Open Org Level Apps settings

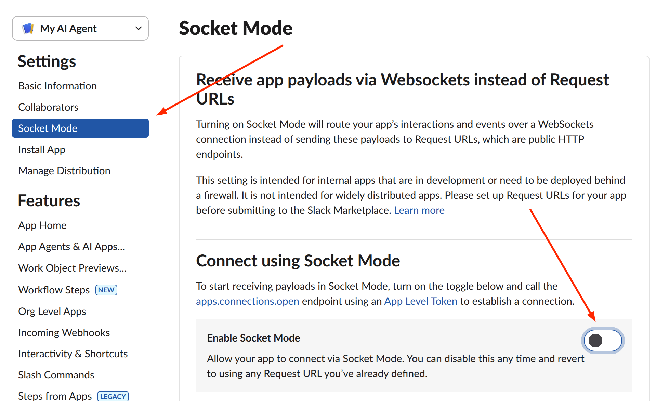(x=52, y=311)
